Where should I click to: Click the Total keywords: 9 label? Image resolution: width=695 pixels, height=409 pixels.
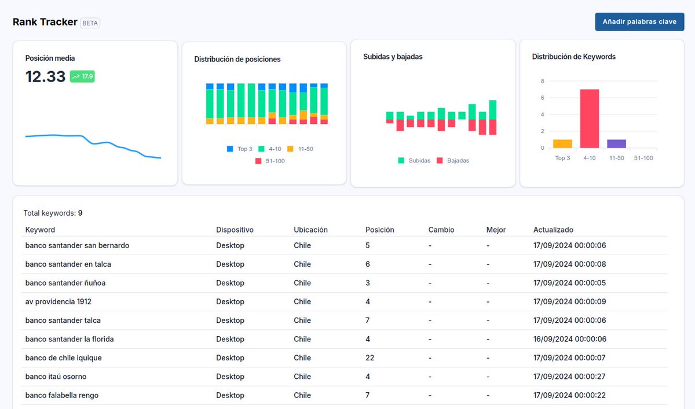53,213
